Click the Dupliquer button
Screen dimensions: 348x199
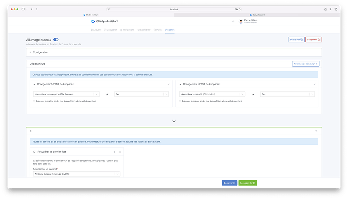pyautogui.click(x=296, y=40)
